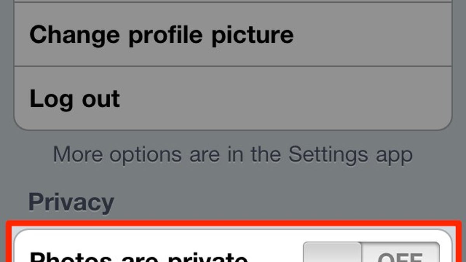Tap the divider between the two options
Screen dimensions: 466x262
tap(233, 65)
